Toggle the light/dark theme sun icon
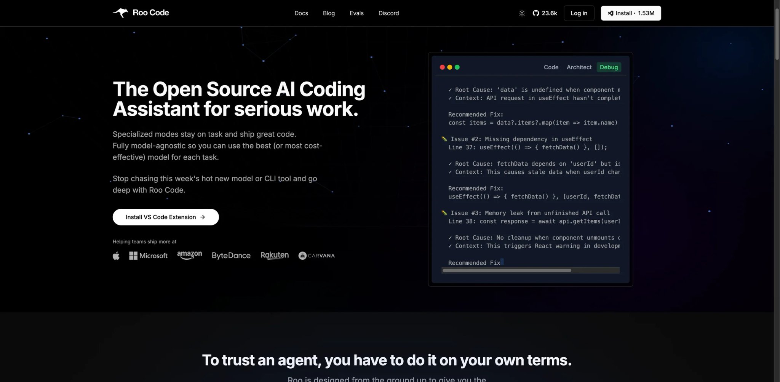 point(522,13)
